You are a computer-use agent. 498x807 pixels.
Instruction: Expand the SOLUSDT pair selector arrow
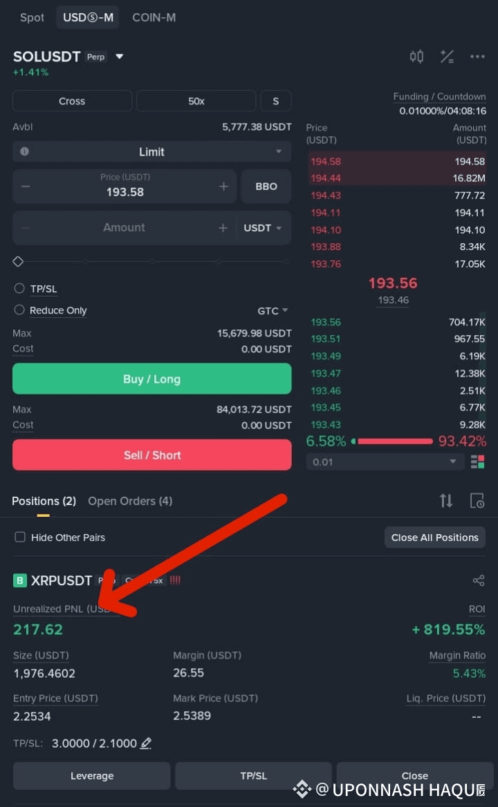coord(120,57)
